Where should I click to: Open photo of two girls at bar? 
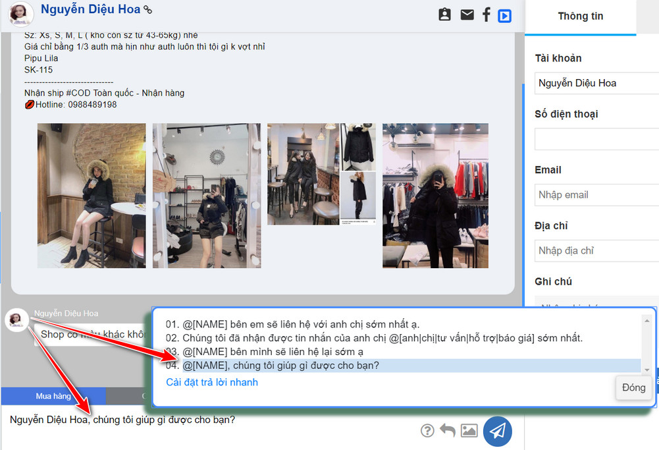pyautogui.click(x=303, y=174)
